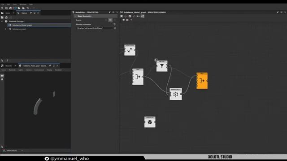Click the new graph icon in main toolbar

point(2,8)
